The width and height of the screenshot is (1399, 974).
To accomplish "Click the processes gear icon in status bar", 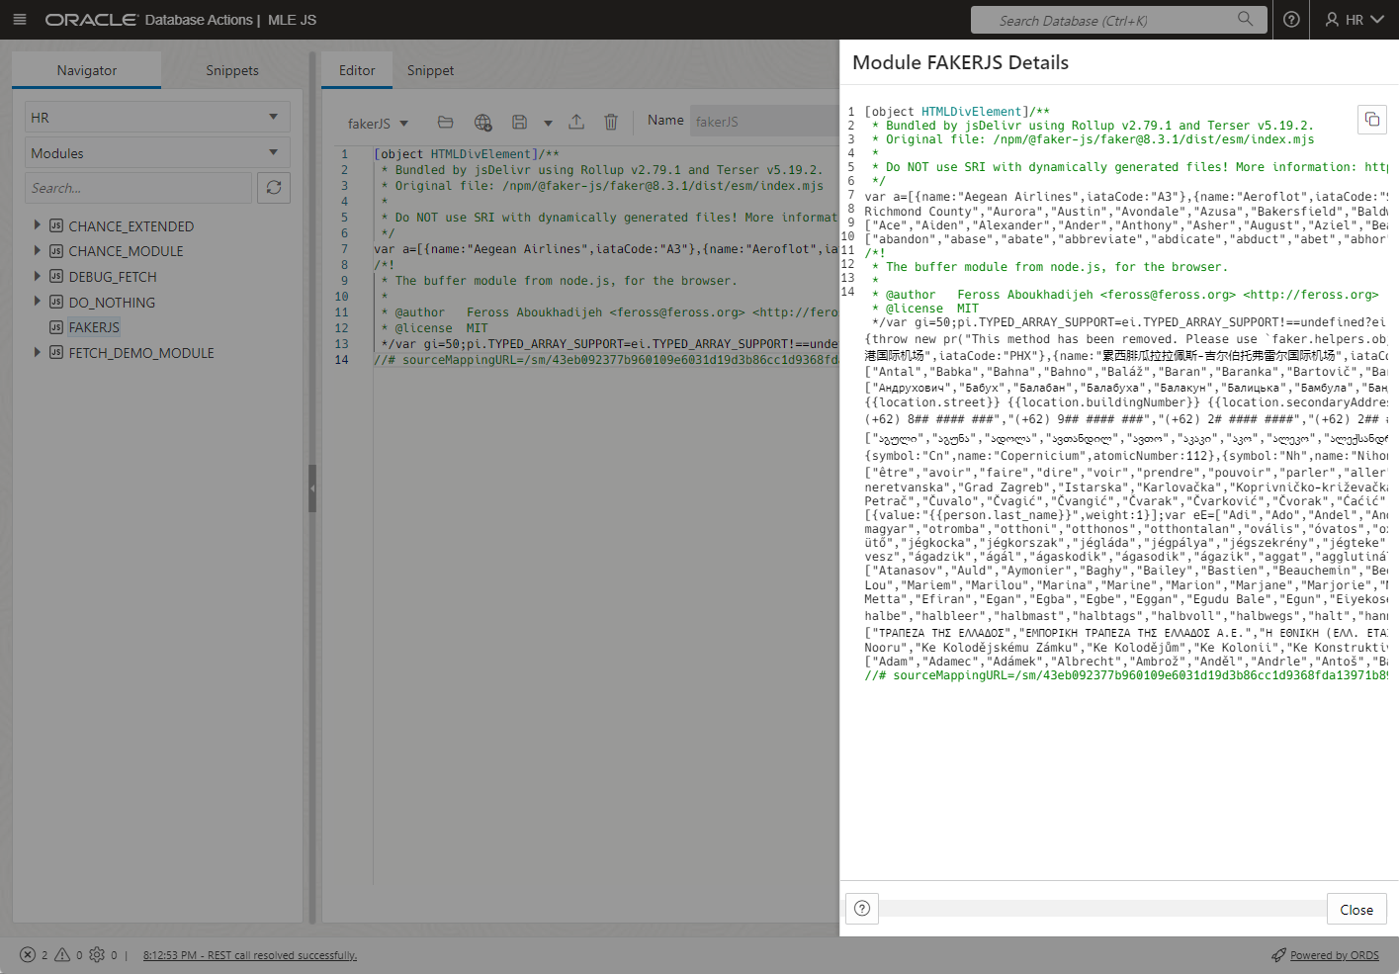I will coord(97,954).
